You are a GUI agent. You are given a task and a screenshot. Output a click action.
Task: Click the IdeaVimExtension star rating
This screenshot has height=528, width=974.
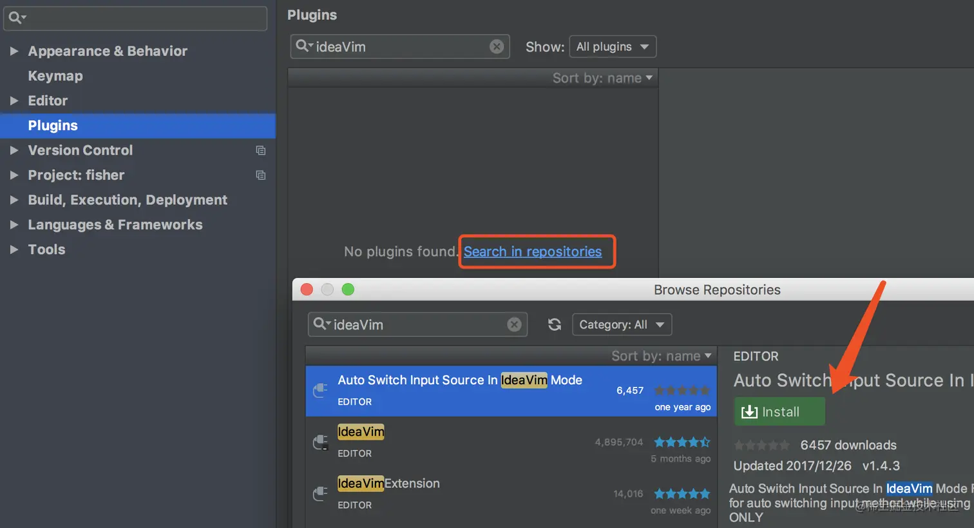click(x=682, y=494)
